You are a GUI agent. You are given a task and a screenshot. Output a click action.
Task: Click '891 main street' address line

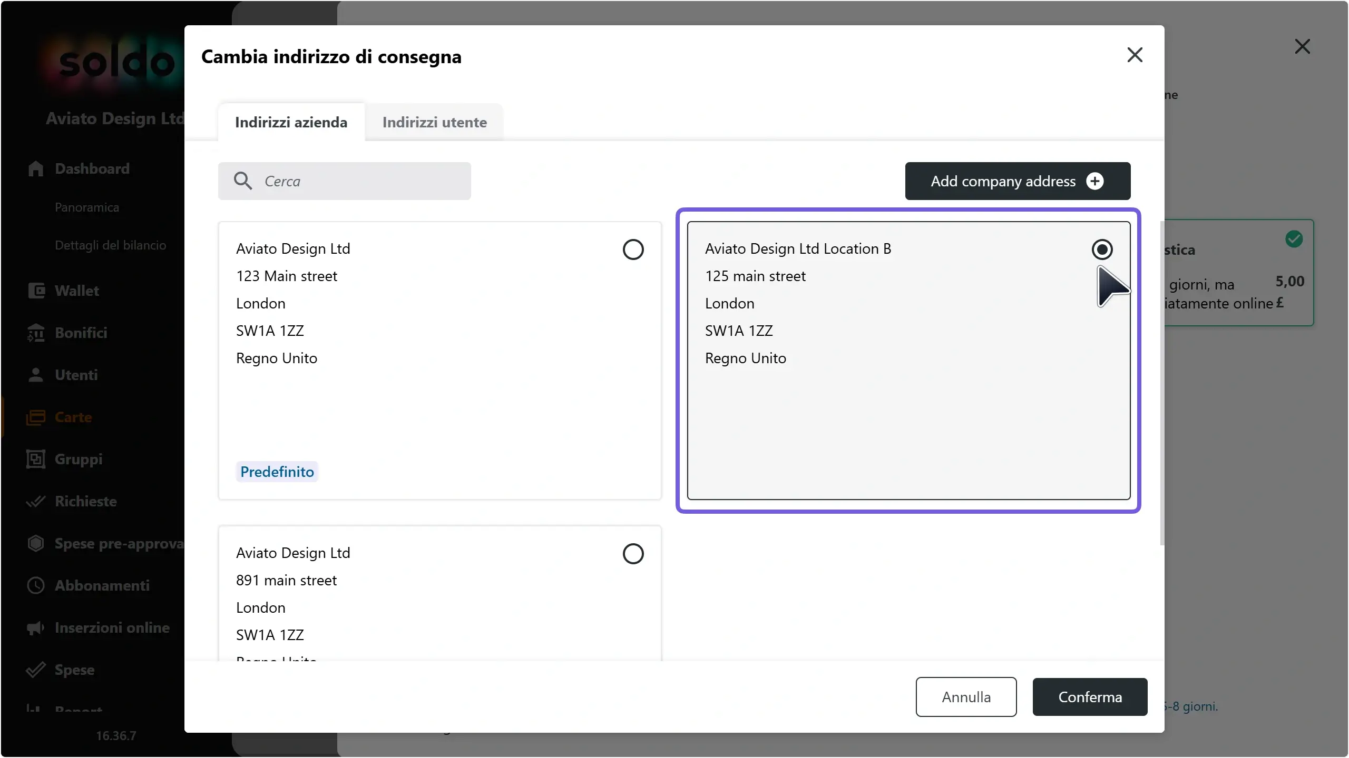point(286,580)
